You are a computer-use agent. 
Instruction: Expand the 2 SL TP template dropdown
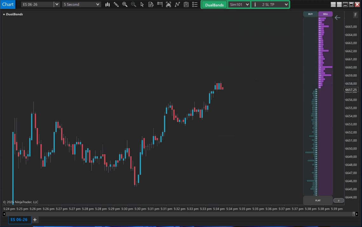coord(270,5)
